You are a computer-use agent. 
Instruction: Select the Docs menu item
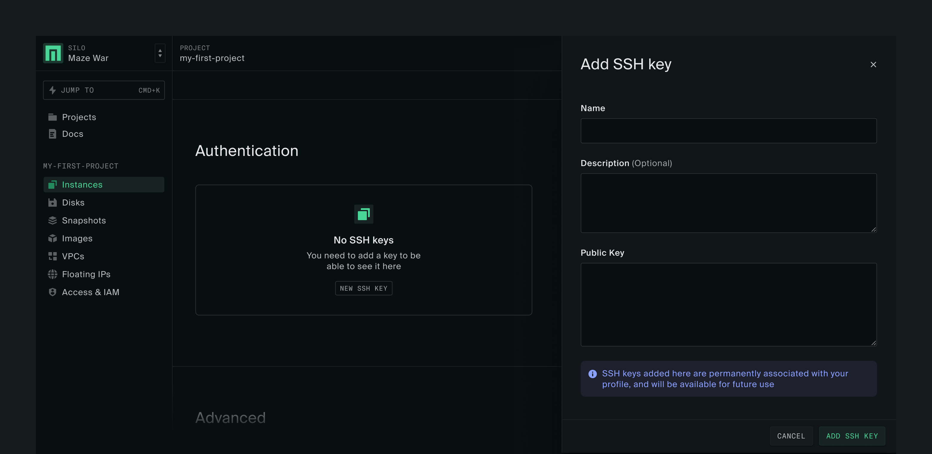(73, 134)
